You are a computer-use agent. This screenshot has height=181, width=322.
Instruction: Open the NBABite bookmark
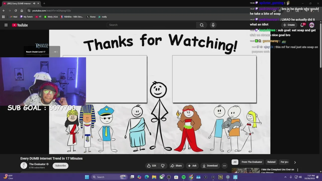pos(72,17)
